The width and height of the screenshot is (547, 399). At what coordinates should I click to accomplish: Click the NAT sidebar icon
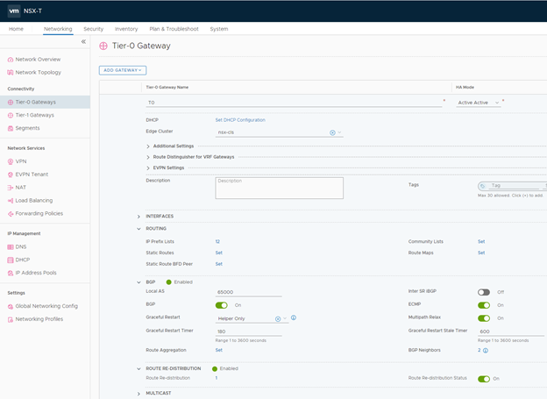click(11, 188)
